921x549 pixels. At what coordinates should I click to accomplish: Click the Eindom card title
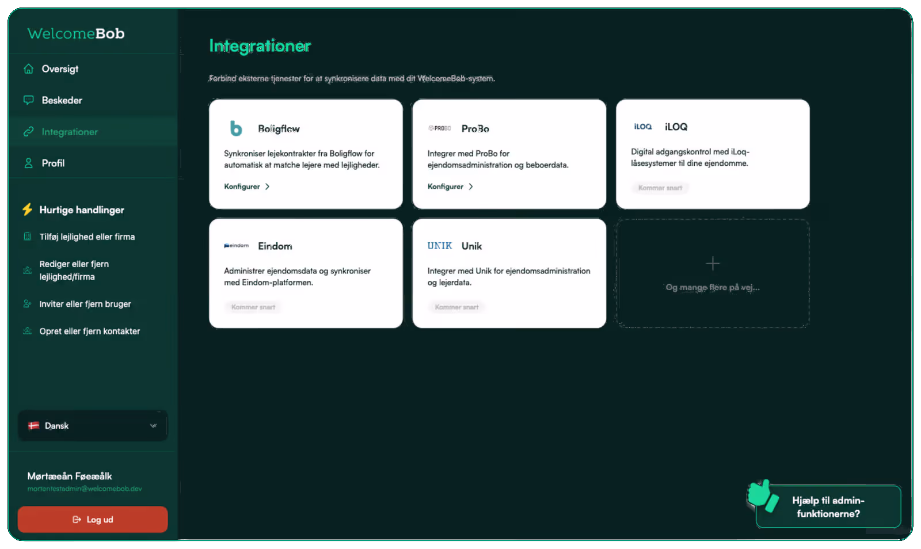(275, 246)
